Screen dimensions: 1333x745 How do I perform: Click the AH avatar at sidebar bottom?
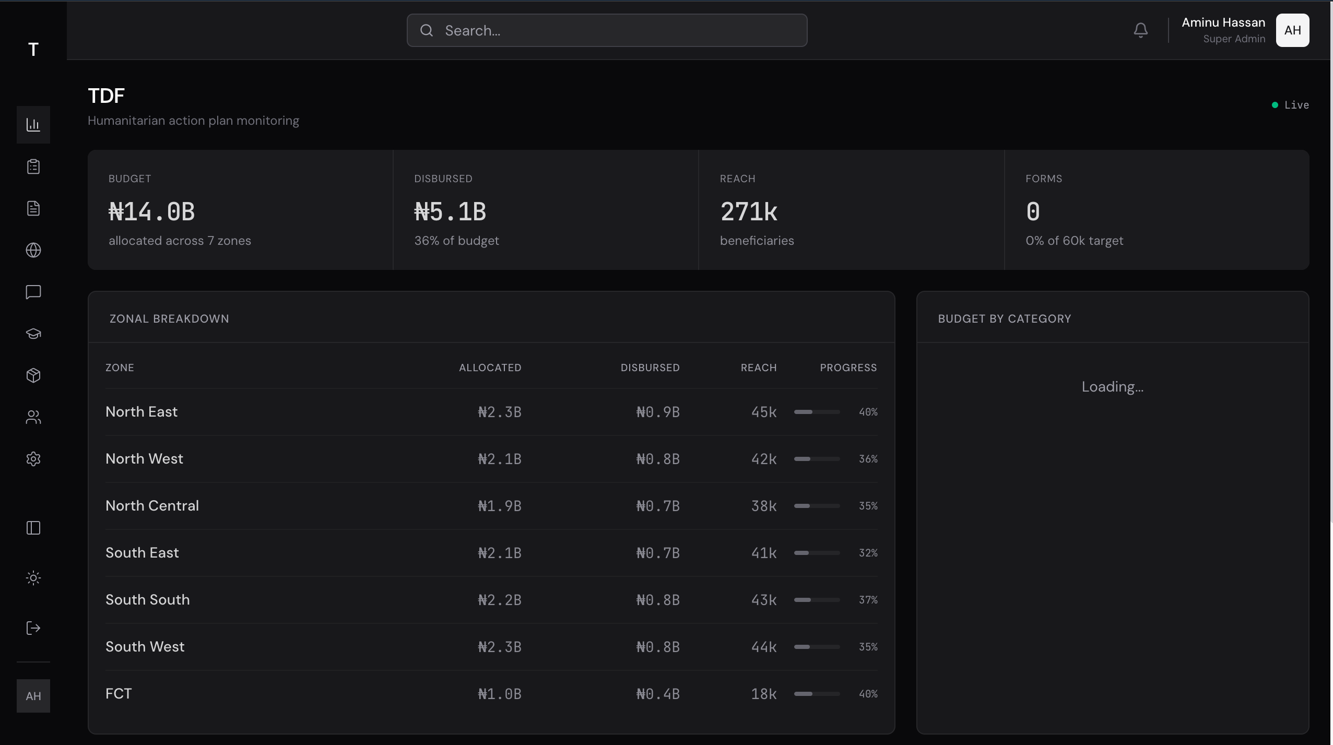point(33,696)
